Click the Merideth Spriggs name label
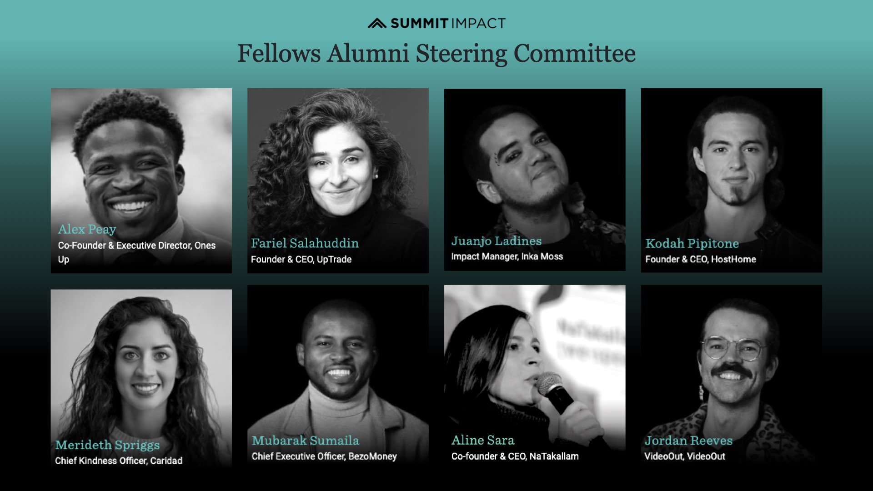Screen dimensions: 873x491 (x=107, y=445)
